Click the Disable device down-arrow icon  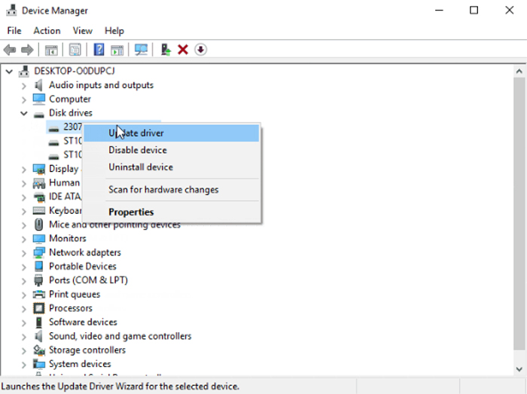(201, 50)
